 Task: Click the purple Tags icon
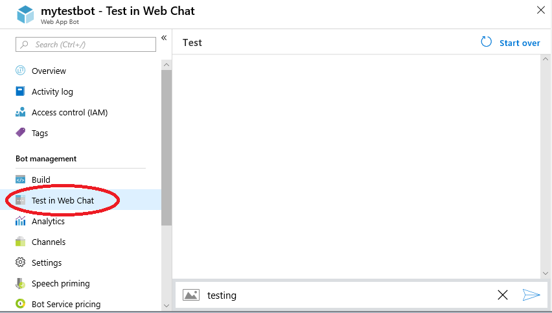[20, 133]
